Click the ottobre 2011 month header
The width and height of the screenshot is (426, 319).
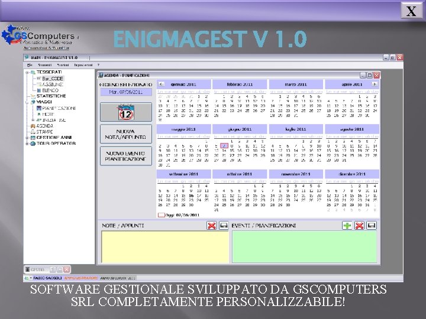coord(240,174)
